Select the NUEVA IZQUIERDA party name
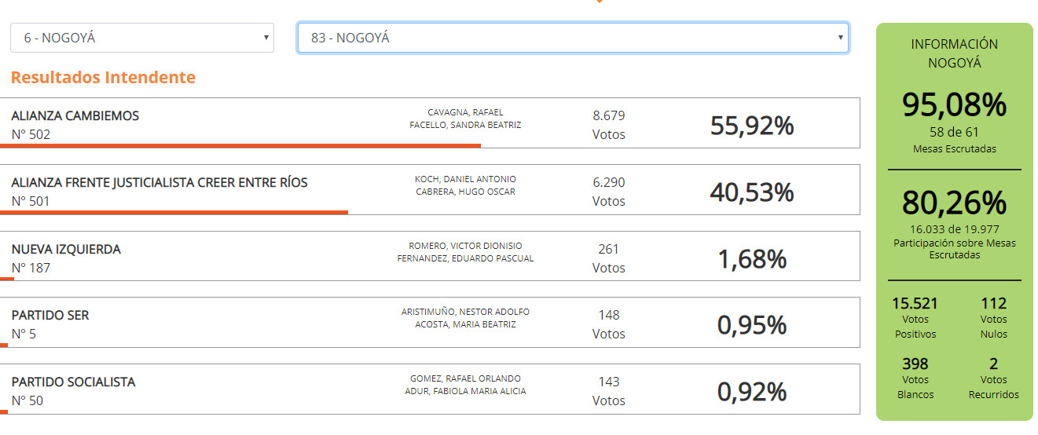Image resolution: width=1038 pixels, height=435 pixels. 66,249
